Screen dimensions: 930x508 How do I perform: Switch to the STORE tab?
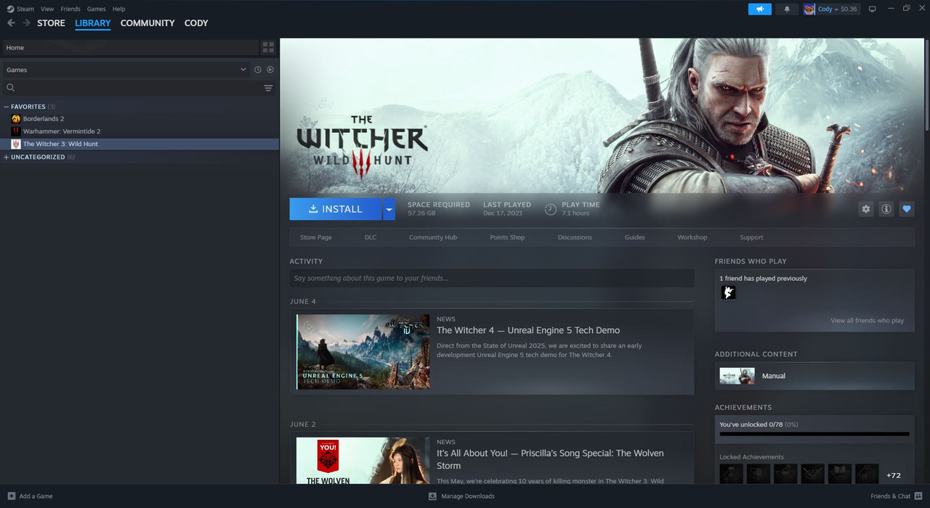(51, 23)
